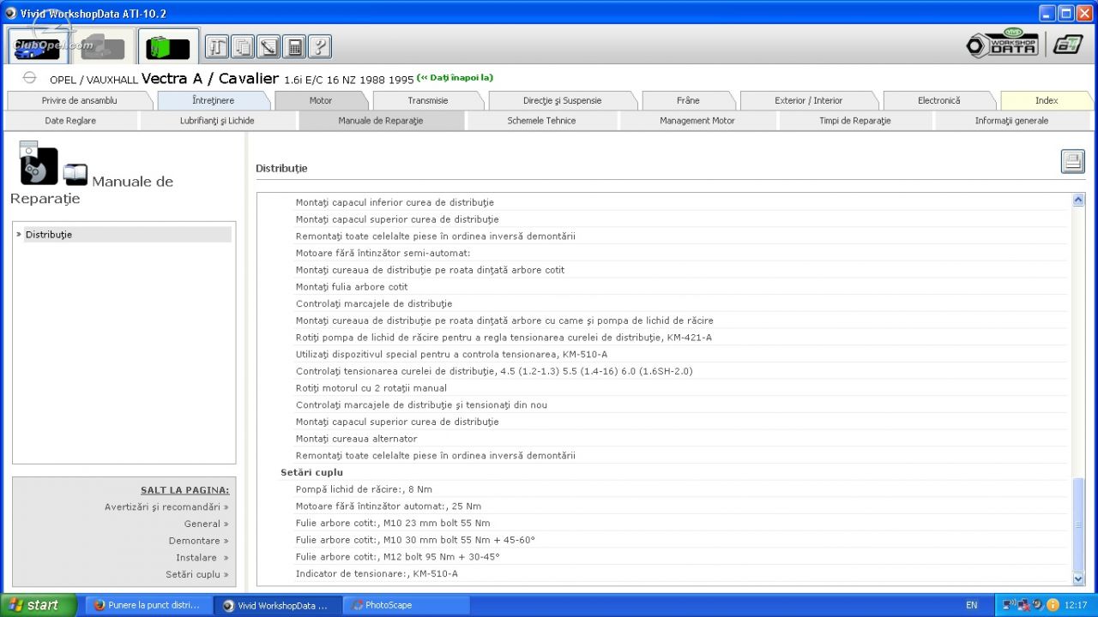Open the help question mark icon
The image size is (1098, 617).
coord(320,46)
